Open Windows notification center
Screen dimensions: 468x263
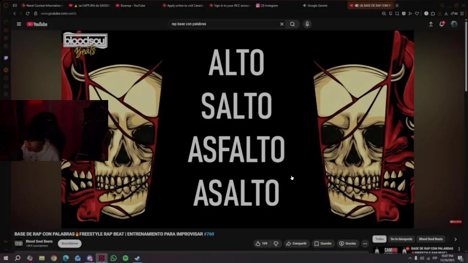(x=460, y=258)
